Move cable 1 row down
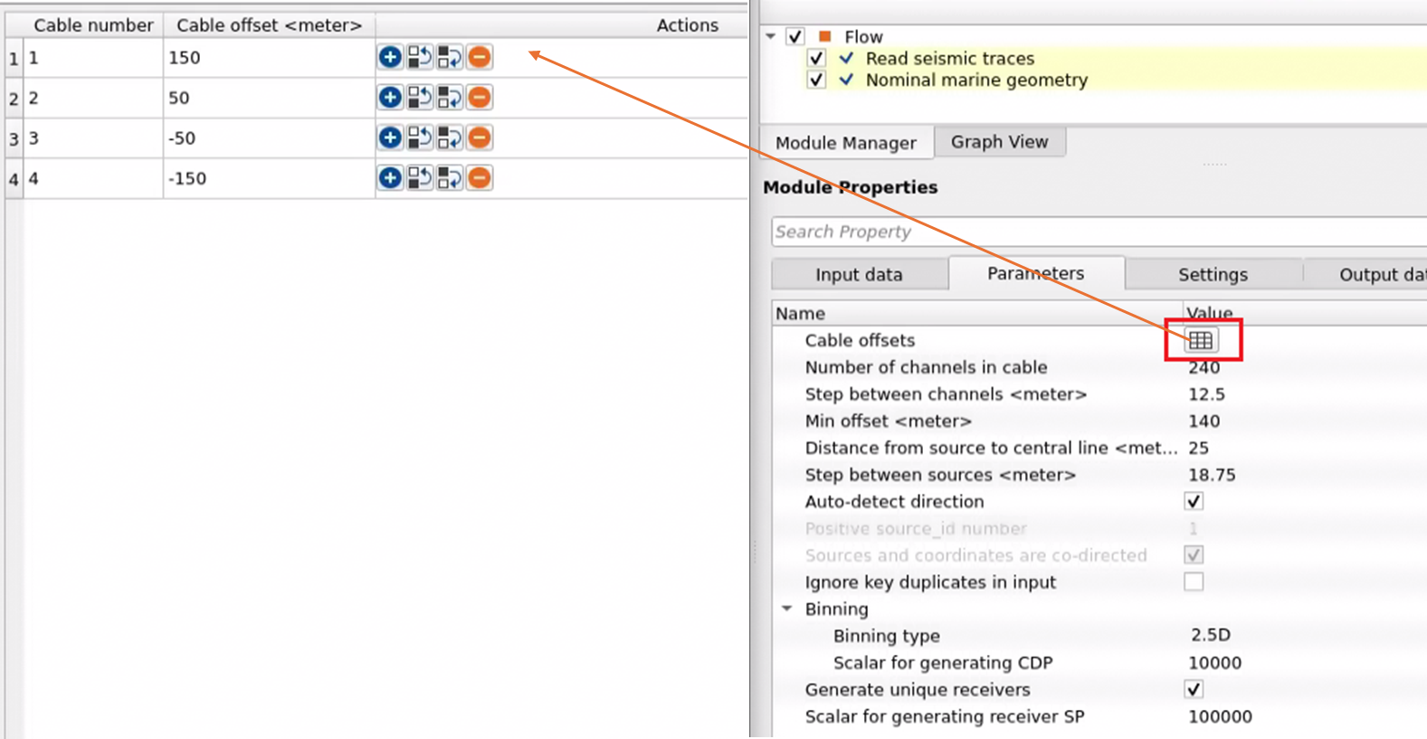This screenshot has width=1427, height=739. 450,57
